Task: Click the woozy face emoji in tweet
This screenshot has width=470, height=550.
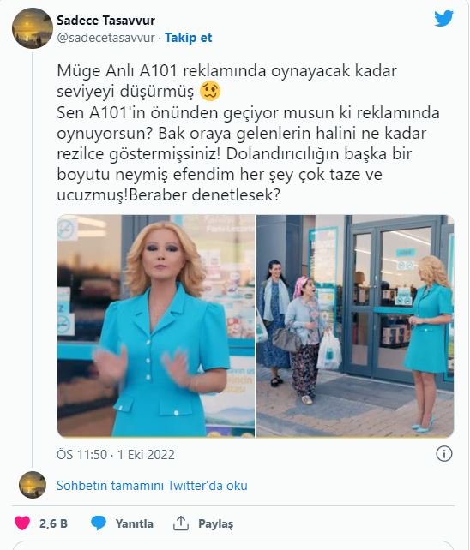Action: coord(210,91)
